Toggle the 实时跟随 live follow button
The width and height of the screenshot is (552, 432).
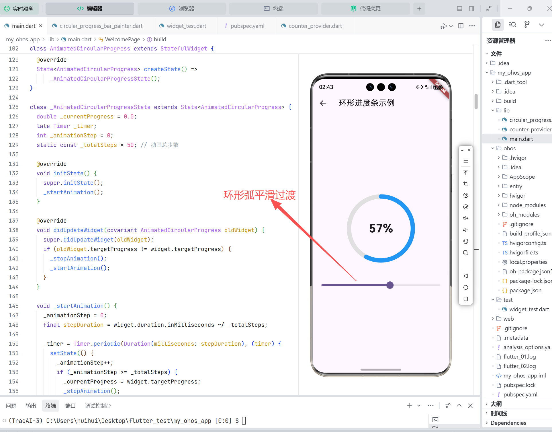click(19, 9)
